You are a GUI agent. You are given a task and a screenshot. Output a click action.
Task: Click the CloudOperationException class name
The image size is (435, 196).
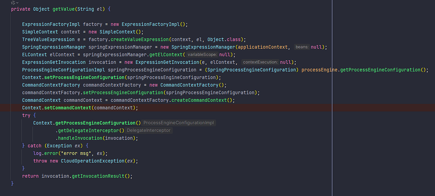(92, 161)
